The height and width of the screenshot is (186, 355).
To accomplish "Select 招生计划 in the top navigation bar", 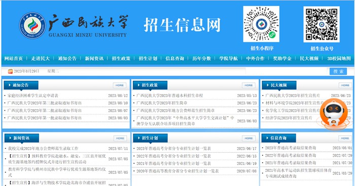I will [148, 59].
